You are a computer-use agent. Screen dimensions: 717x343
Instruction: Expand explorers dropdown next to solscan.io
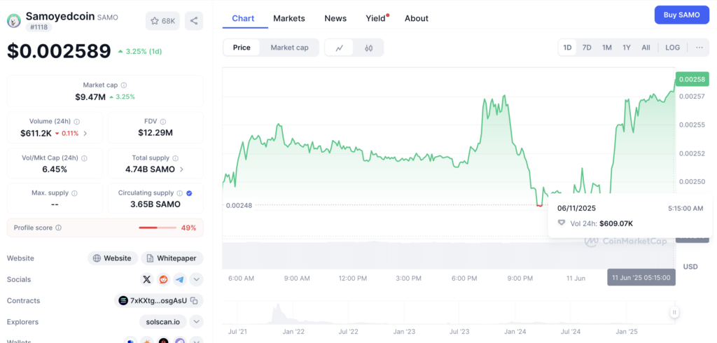click(x=196, y=322)
